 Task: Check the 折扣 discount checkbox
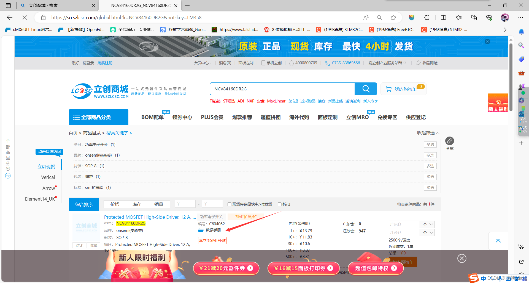coord(279,204)
